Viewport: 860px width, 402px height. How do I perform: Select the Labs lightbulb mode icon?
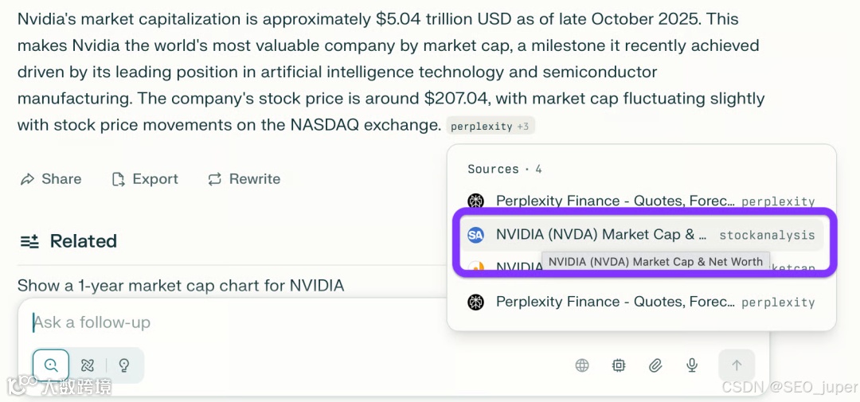(124, 365)
